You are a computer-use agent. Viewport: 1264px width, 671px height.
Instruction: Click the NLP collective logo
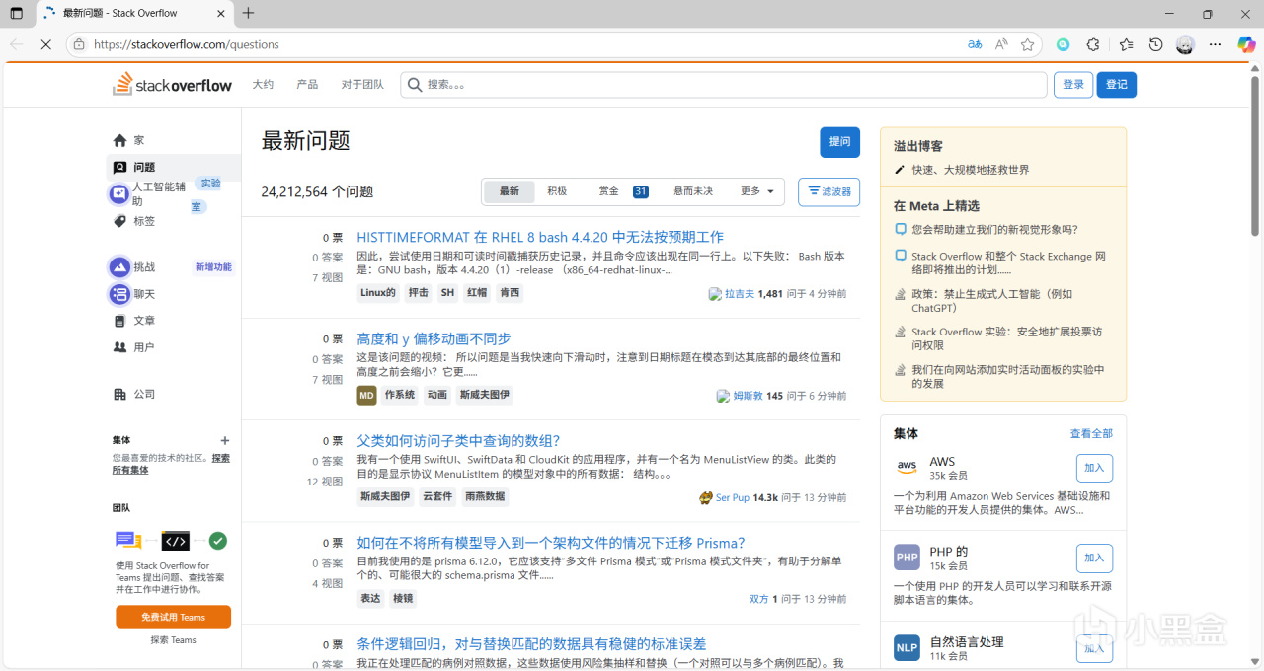click(x=907, y=648)
